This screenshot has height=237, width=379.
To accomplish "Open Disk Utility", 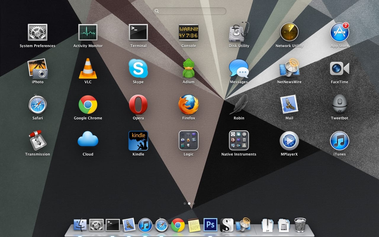I will (x=239, y=32).
